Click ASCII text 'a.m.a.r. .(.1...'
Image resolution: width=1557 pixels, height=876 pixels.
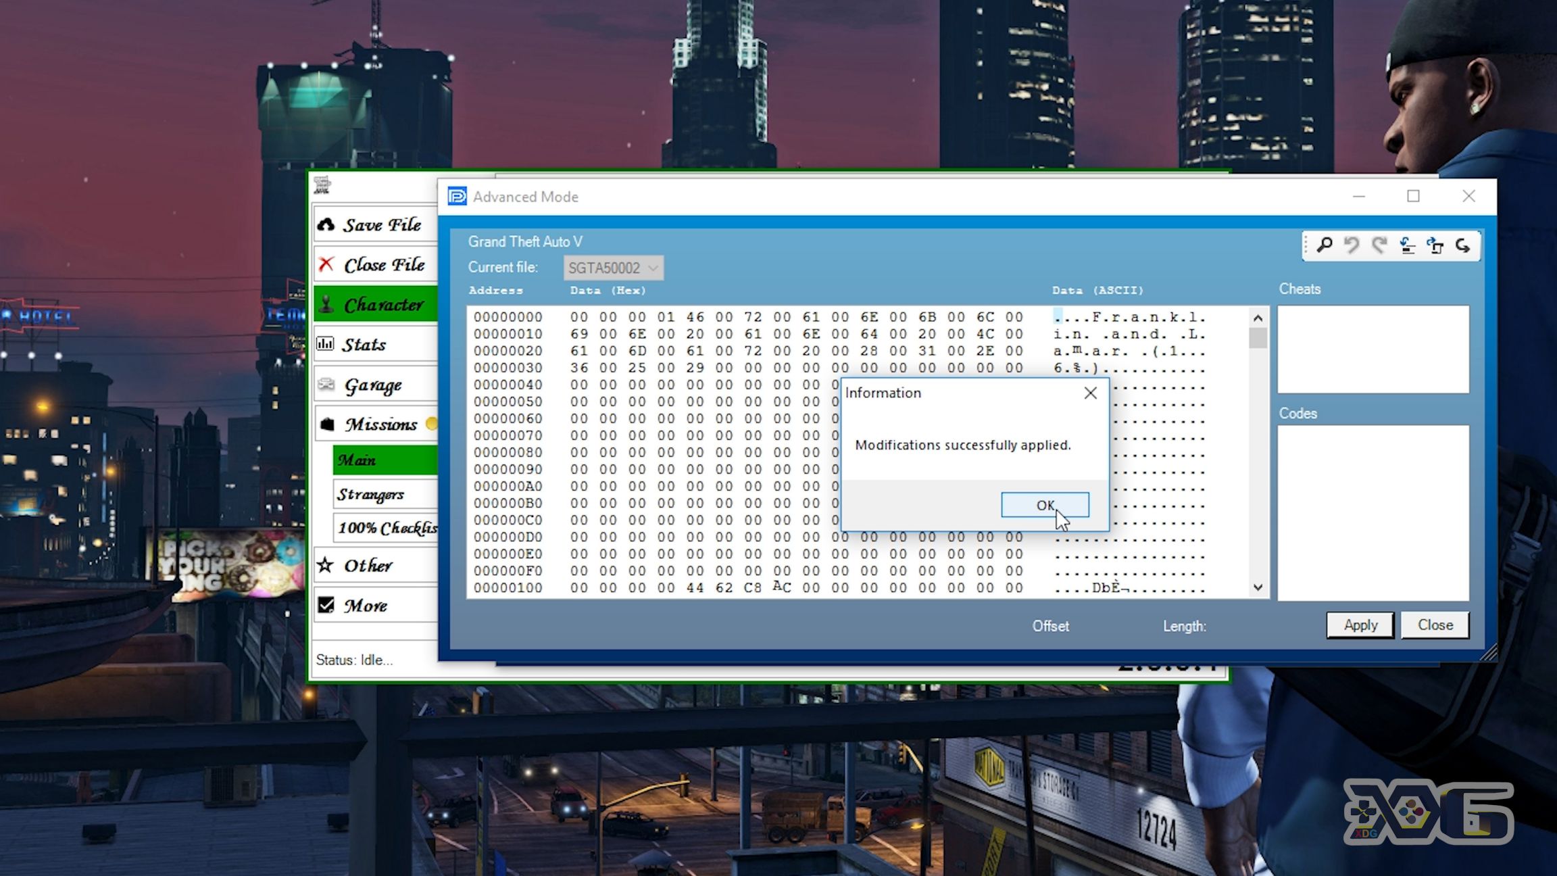(1129, 351)
